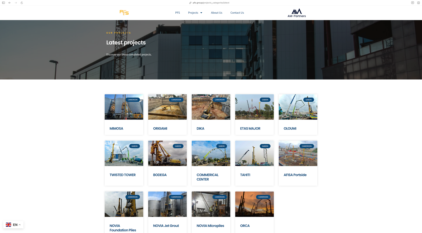Open the reader view icon
Screen dimensions: 422x233
tap(413, 3)
